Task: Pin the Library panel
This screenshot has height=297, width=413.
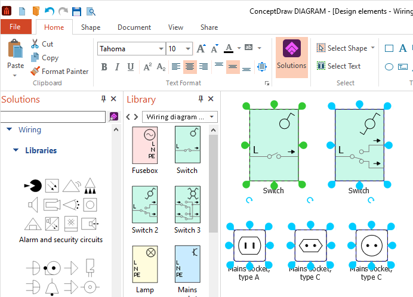Action: click(201, 99)
